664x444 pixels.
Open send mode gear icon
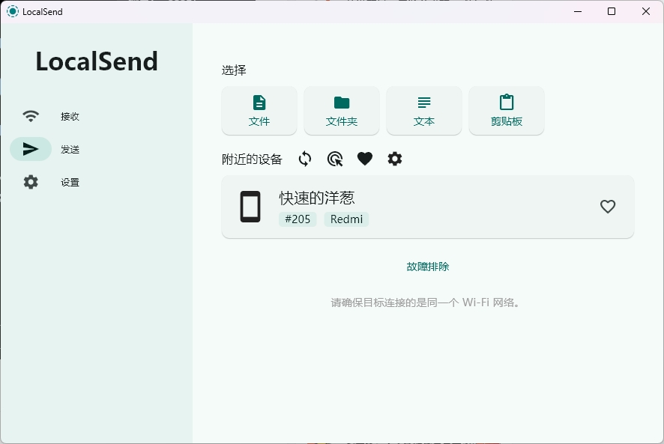[395, 159]
